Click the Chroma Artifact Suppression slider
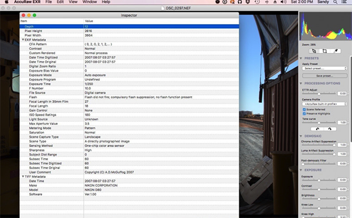The image size is (352, 218). coord(319,145)
